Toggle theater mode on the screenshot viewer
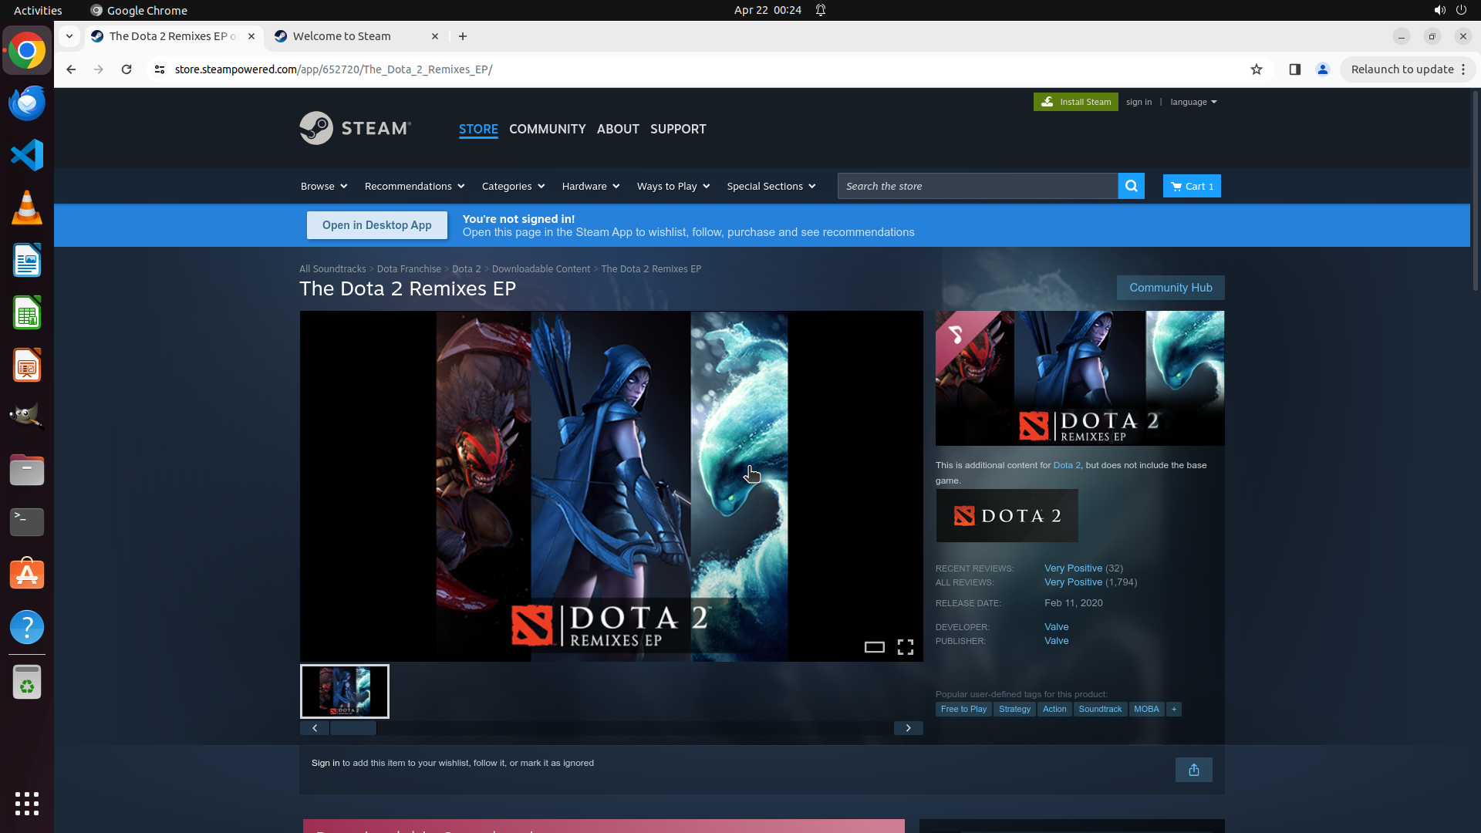Image resolution: width=1481 pixels, height=833 pixels. point(874,647)
